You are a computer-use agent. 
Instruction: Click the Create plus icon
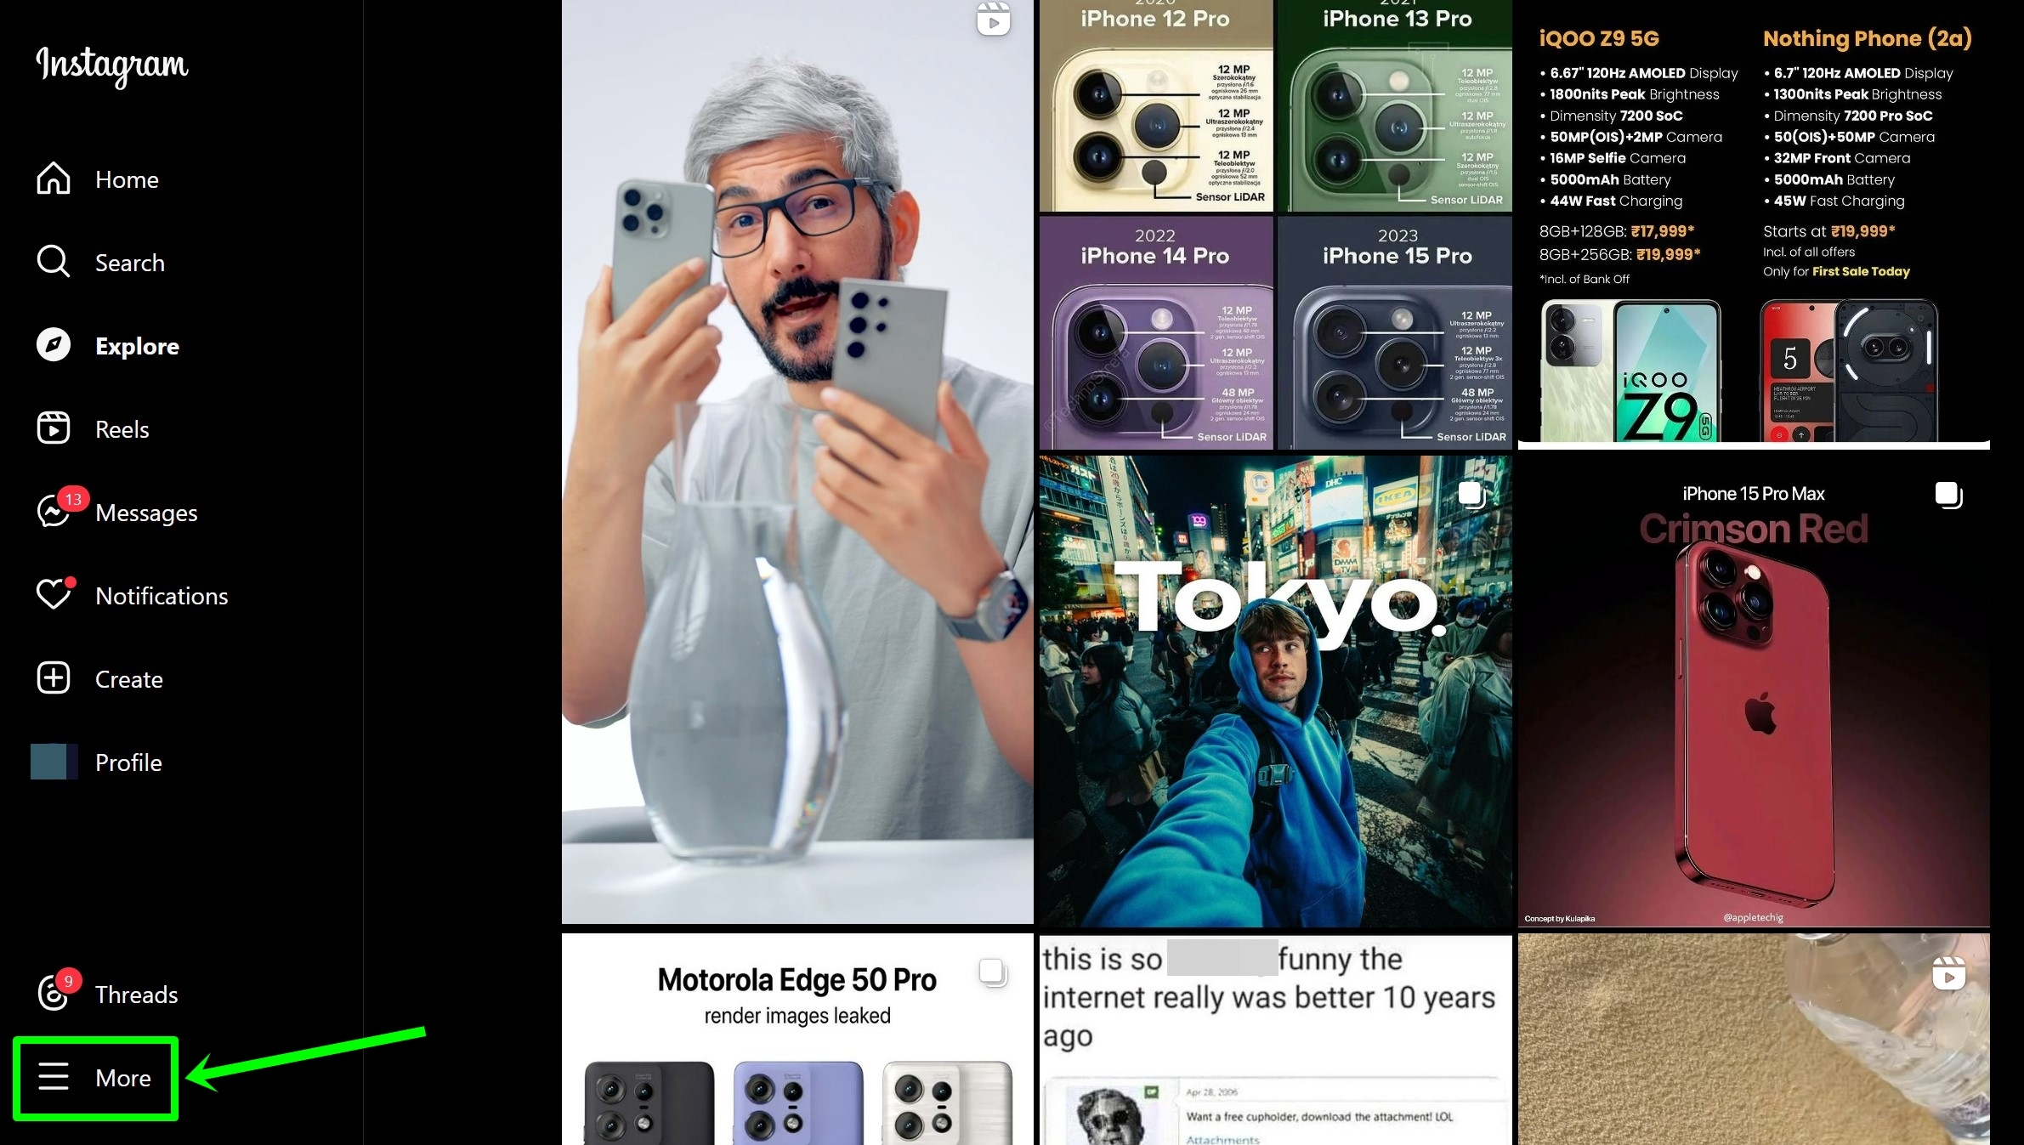54,678
